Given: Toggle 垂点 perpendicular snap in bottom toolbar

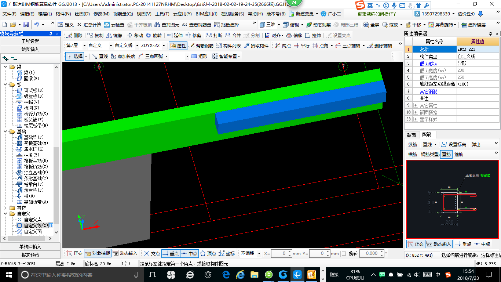Looking at the screenshot, I should 171,253.
